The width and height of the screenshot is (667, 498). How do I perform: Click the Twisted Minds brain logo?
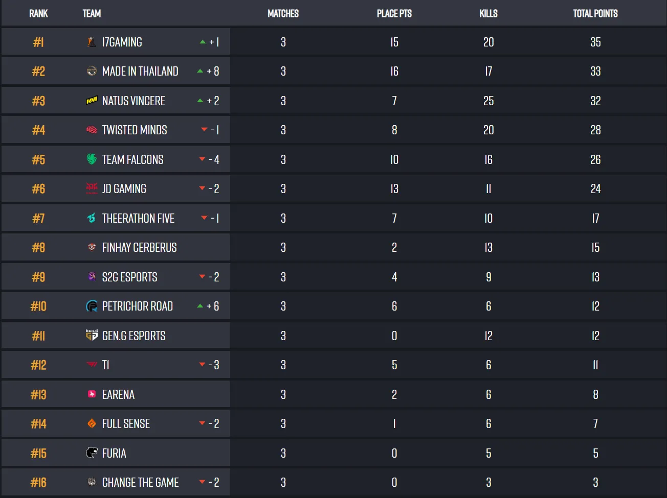(92, 130)
